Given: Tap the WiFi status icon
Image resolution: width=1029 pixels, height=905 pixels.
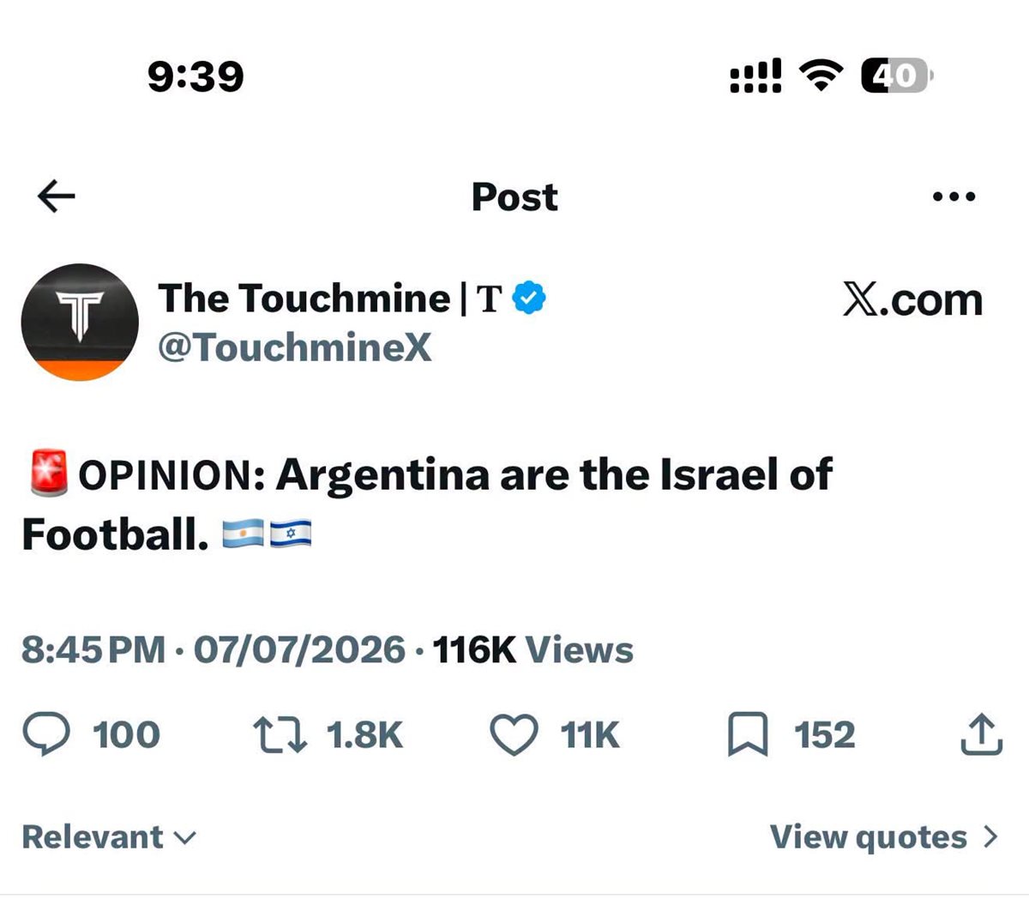Looking at the screenshot, I should click(821, 75).
